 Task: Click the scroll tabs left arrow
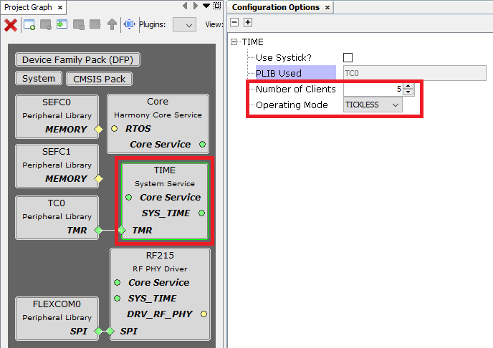click(185, 6)
